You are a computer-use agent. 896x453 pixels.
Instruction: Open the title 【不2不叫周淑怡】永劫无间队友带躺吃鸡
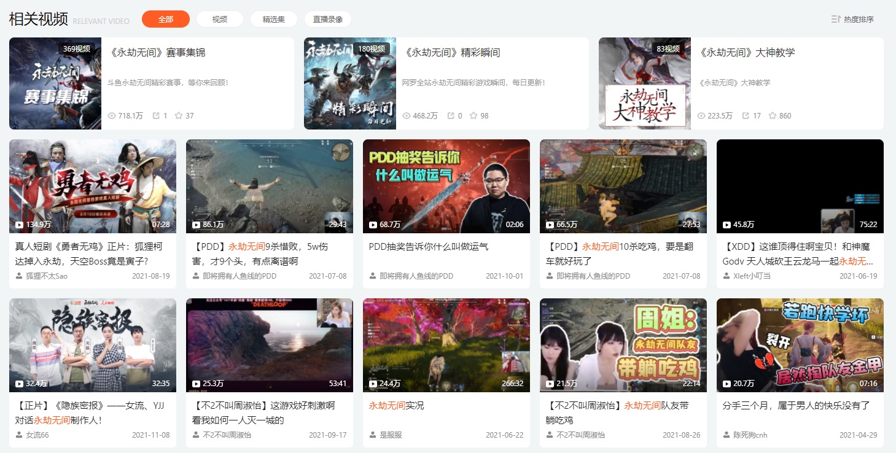coord(617,412)
